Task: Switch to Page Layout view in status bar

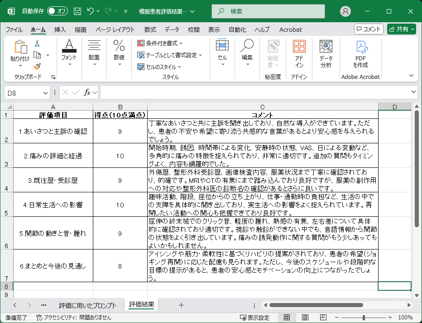Action: coord(305,318)
